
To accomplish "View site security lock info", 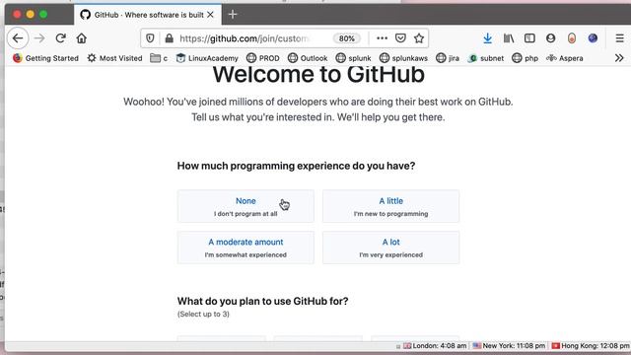I will click(170, 38).
